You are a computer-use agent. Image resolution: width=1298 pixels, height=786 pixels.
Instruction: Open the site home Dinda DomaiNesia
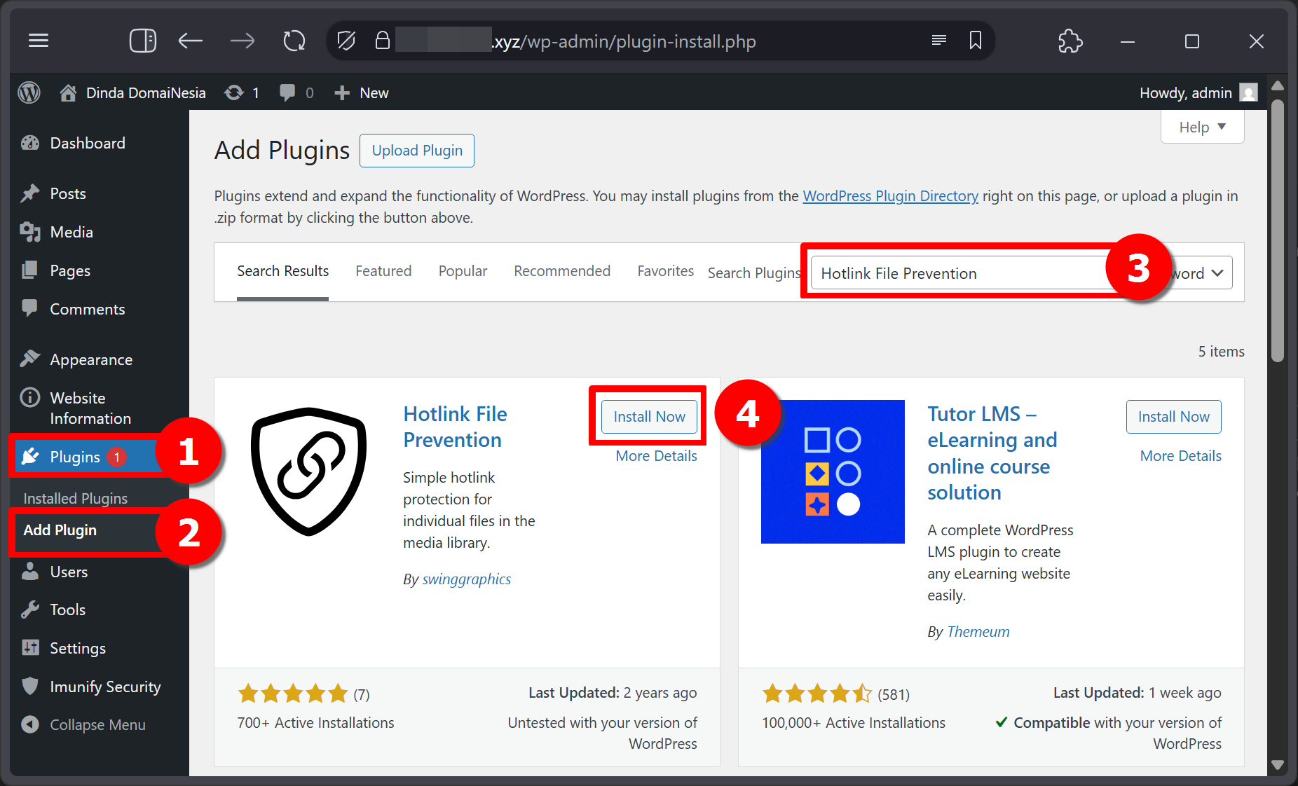point(133,92)
